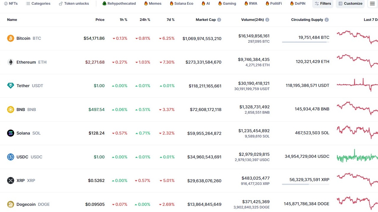Open the NFTs tab

point(11,4)
